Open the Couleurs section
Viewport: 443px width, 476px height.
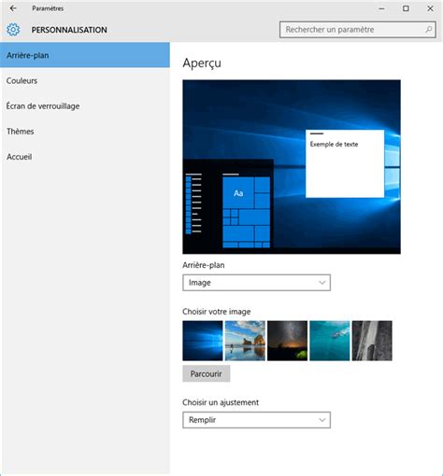[x=85, y=80]
